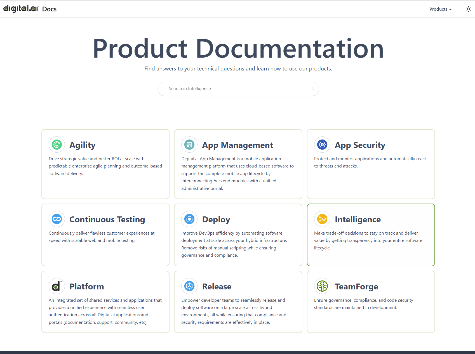
Task: Click the Agility product icon
Action: click(x=57, y=145)
